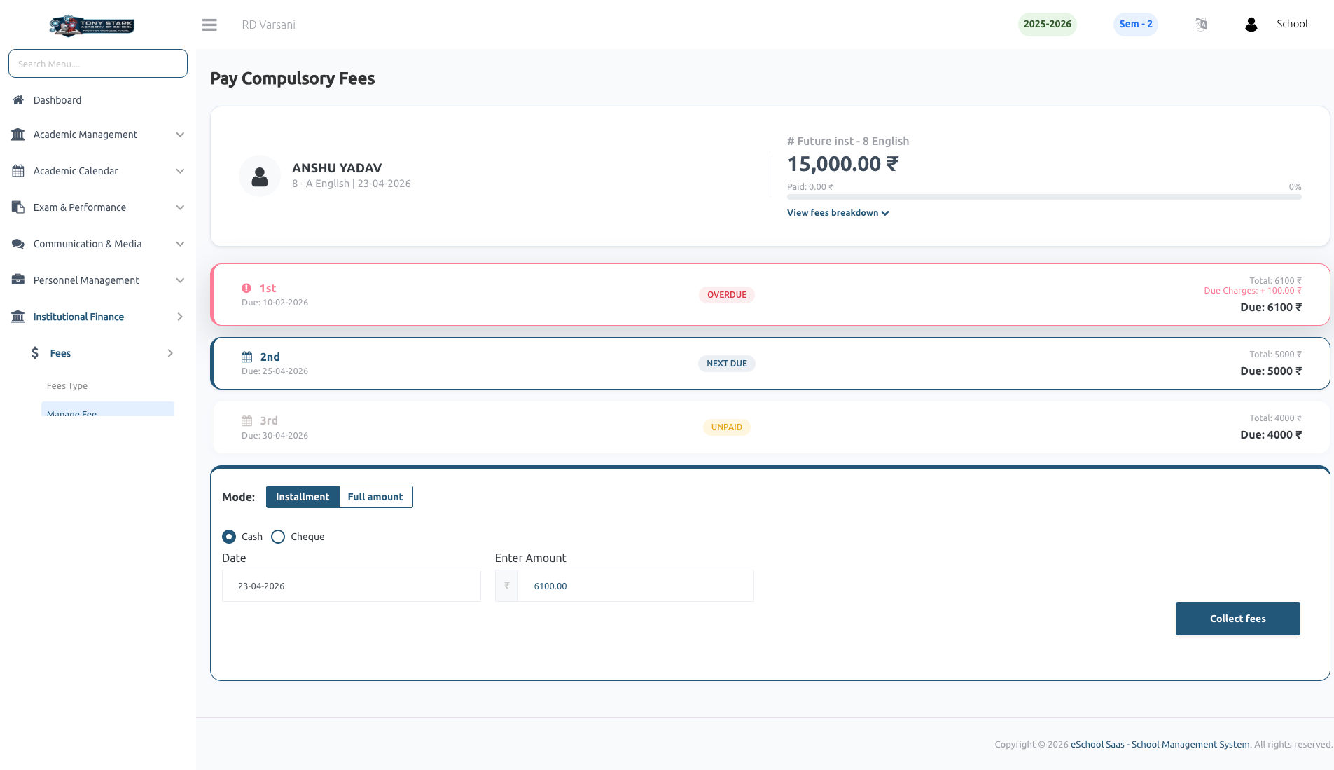Expand the Exam & Performance menu
1334x770 pixels.
[98, 207]
